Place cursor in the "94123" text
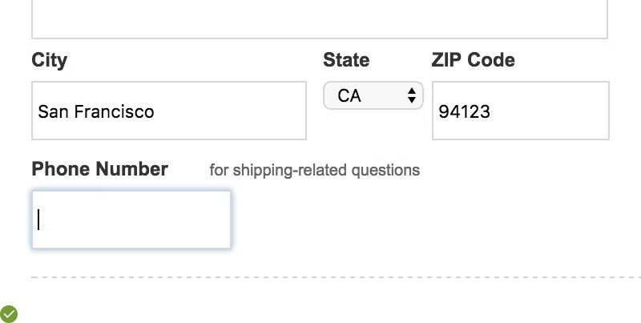Viewport: 641px width, 323px height. pyautogui.click(x=464, y=111)
